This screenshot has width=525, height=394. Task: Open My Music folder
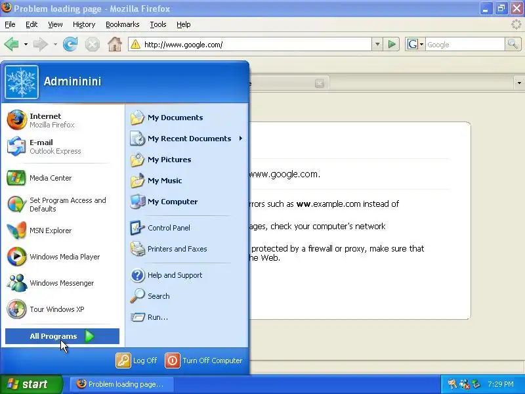click(186, 181)
